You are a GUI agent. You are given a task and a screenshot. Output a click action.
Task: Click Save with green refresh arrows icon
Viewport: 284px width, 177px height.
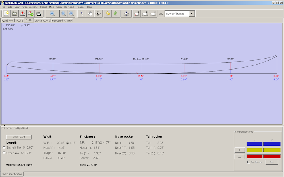click(x=31, y=13)
